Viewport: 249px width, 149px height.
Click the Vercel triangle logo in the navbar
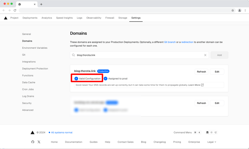point(6,18)
